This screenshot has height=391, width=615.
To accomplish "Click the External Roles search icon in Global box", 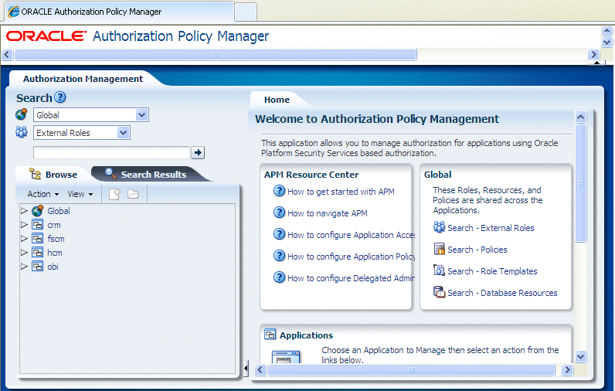I will tap(439, 227).
